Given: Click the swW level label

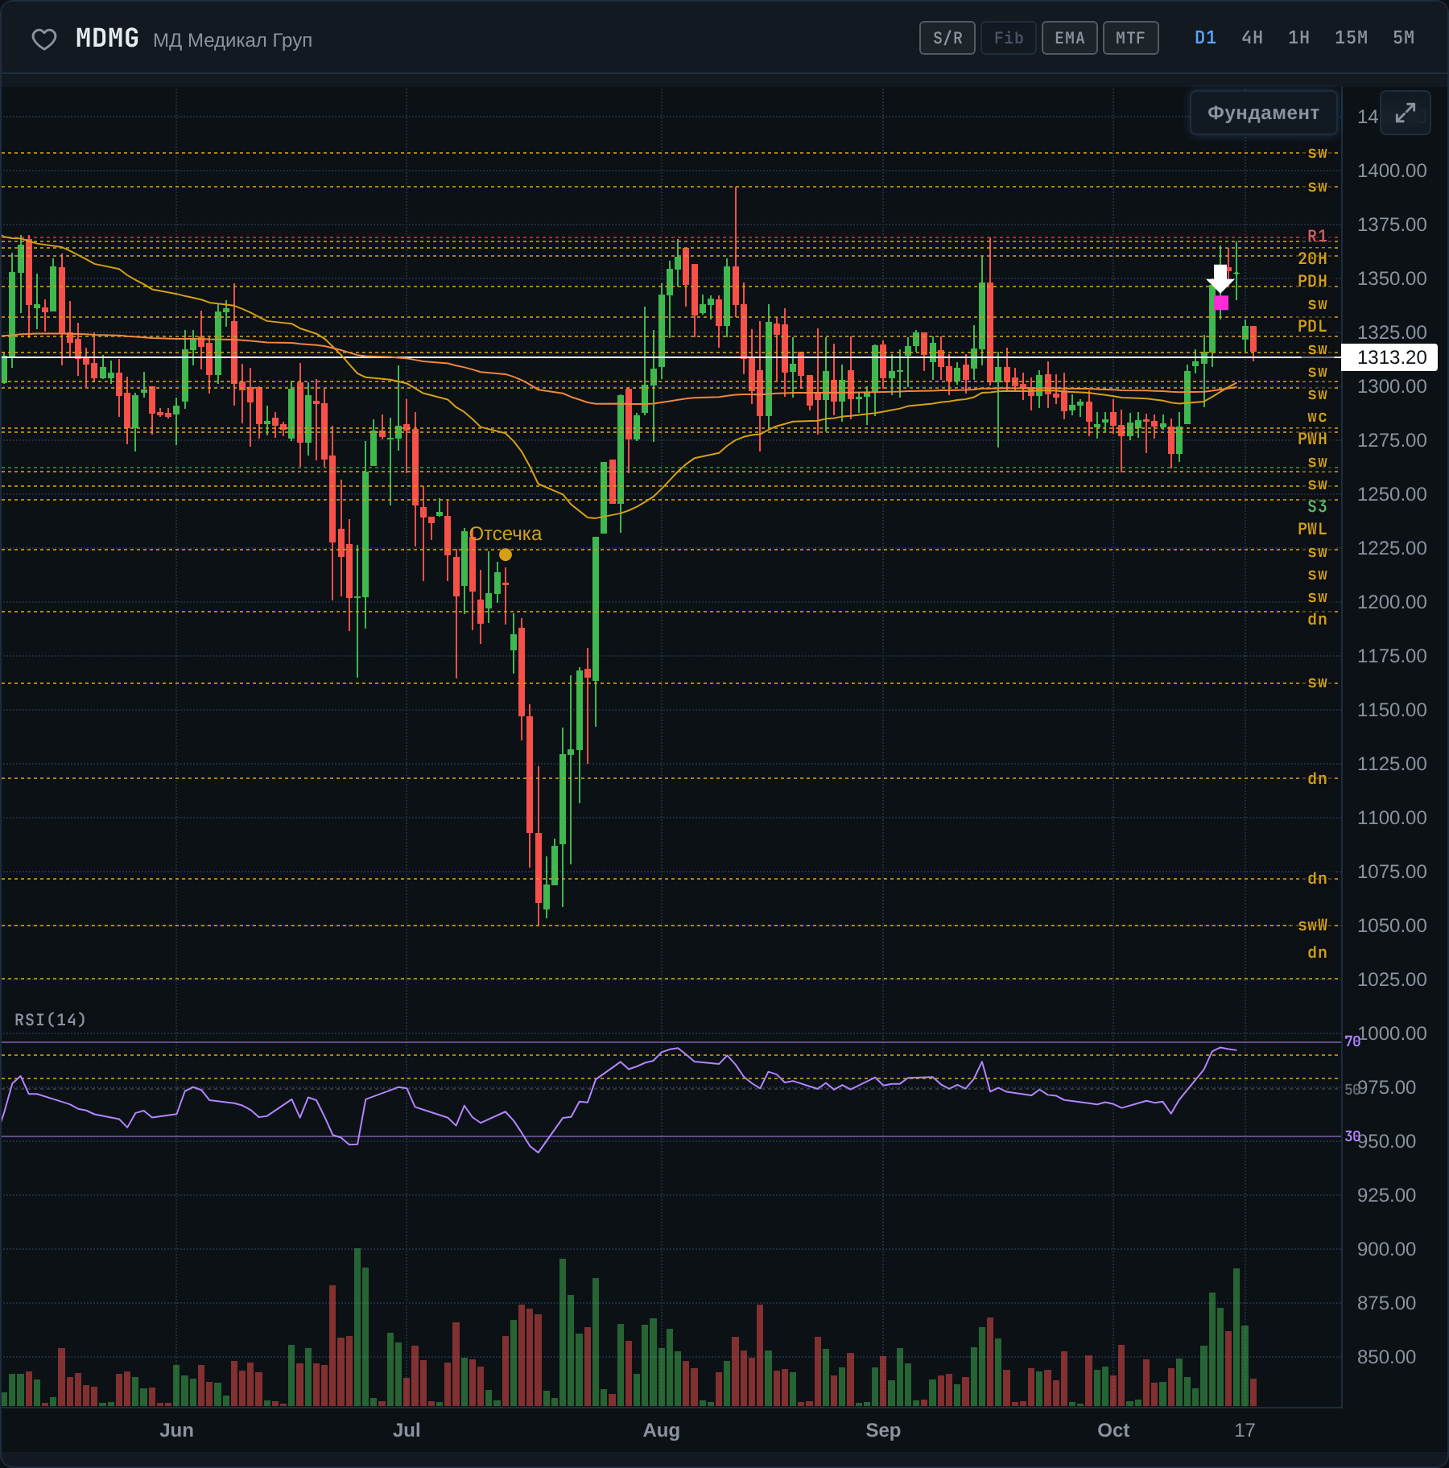Looking at the screenshot, I should (1311, 925).
